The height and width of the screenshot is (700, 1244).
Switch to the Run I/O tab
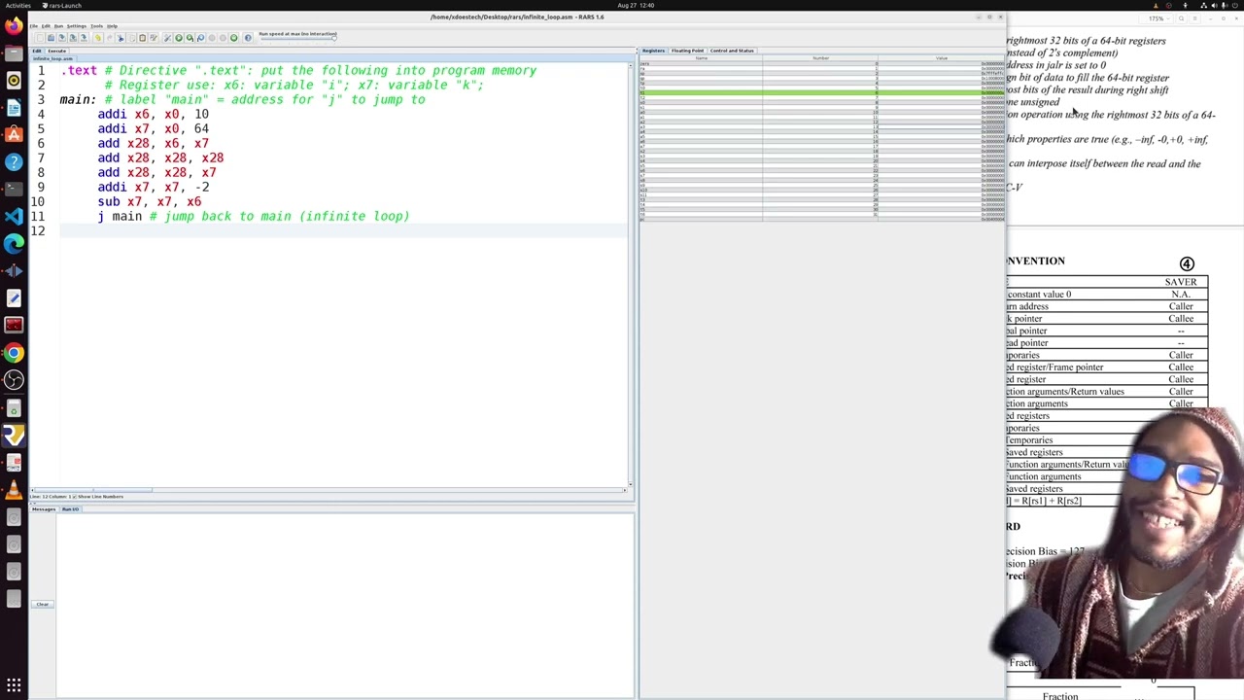(70, 509)
